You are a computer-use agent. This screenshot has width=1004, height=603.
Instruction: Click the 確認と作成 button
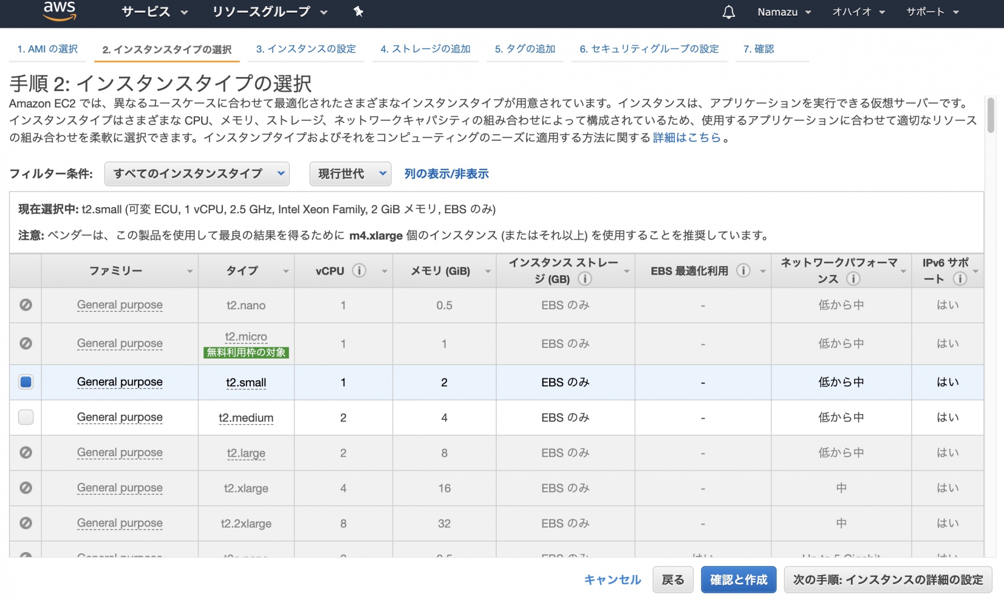[738, 580]
